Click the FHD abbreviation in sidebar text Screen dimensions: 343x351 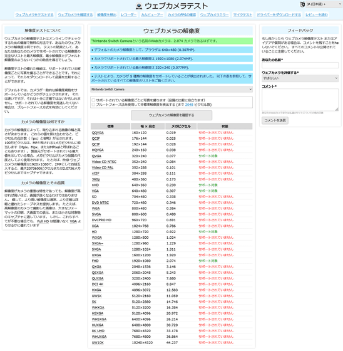coord(66,160)
